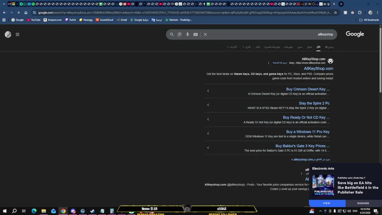382x215 pixels.
Task: Switch to فيديوهات قصيرة (Short videos) tab
Action: (272, 47)
